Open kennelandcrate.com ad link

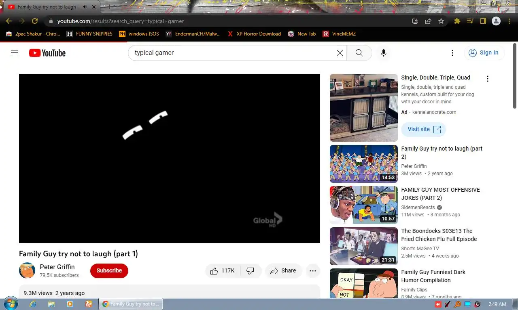(x=434, y=112)
